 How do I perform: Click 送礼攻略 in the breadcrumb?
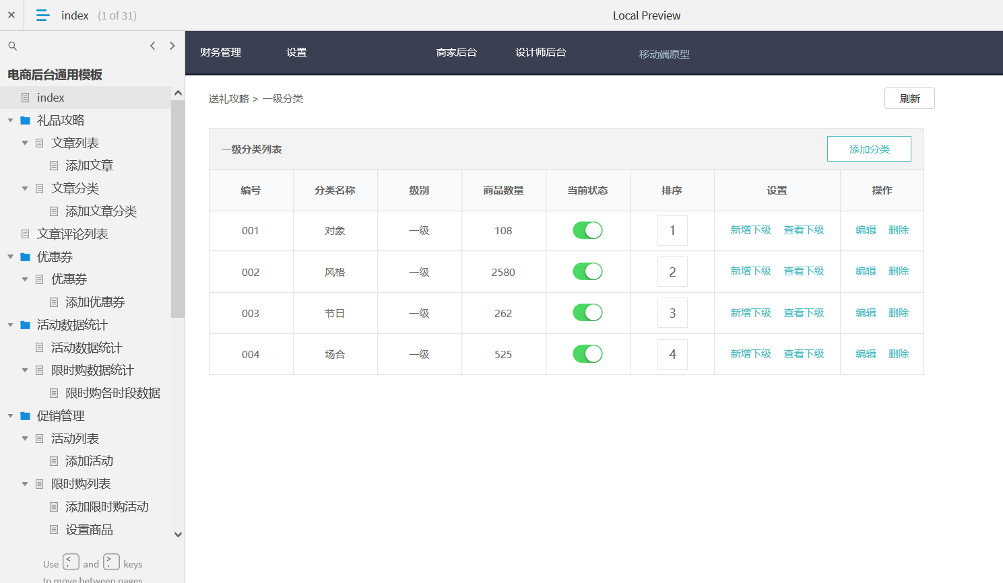pos(228,99)
